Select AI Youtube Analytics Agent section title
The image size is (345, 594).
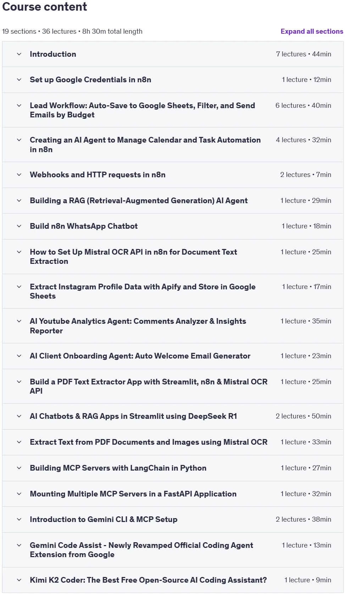(138, 326)
